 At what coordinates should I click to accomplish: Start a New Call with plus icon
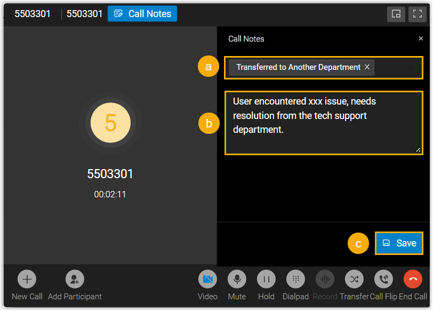(x=27, y=279)
